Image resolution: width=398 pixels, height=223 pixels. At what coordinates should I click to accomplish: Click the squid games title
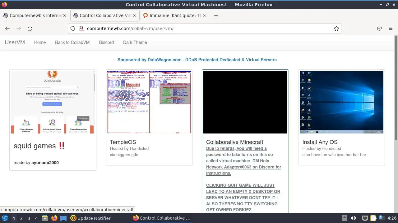(39, 146)
